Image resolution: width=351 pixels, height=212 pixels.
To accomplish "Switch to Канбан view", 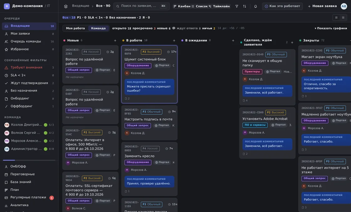I will pyautogui.click(x=182, y=6).
